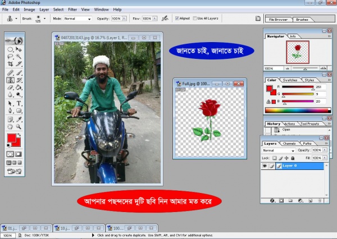Open the Image menu
Image resolution: width=337 pixels, height=239 pixels.
tap(29, 10)
